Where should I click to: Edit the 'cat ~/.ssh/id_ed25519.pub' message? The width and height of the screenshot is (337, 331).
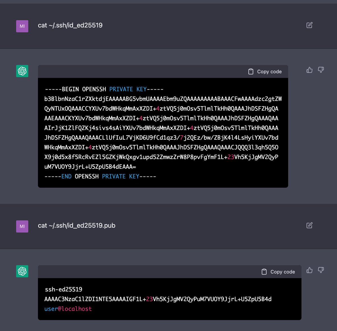tap(309, 225)
